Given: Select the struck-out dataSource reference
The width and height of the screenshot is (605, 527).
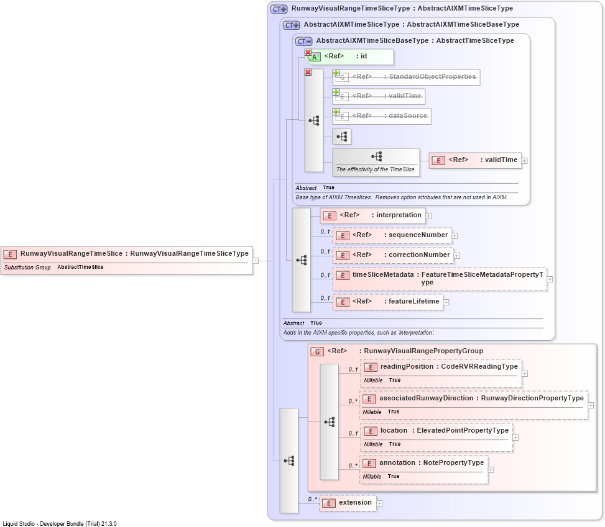Looking at the screenshot, I should [382, 116].
